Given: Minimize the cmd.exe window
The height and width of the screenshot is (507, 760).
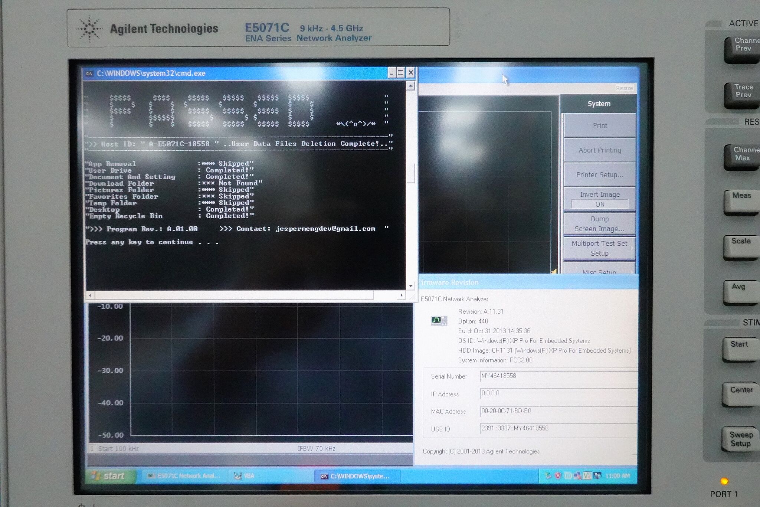Looking at the screenshot, I should [x=392, y=73].
